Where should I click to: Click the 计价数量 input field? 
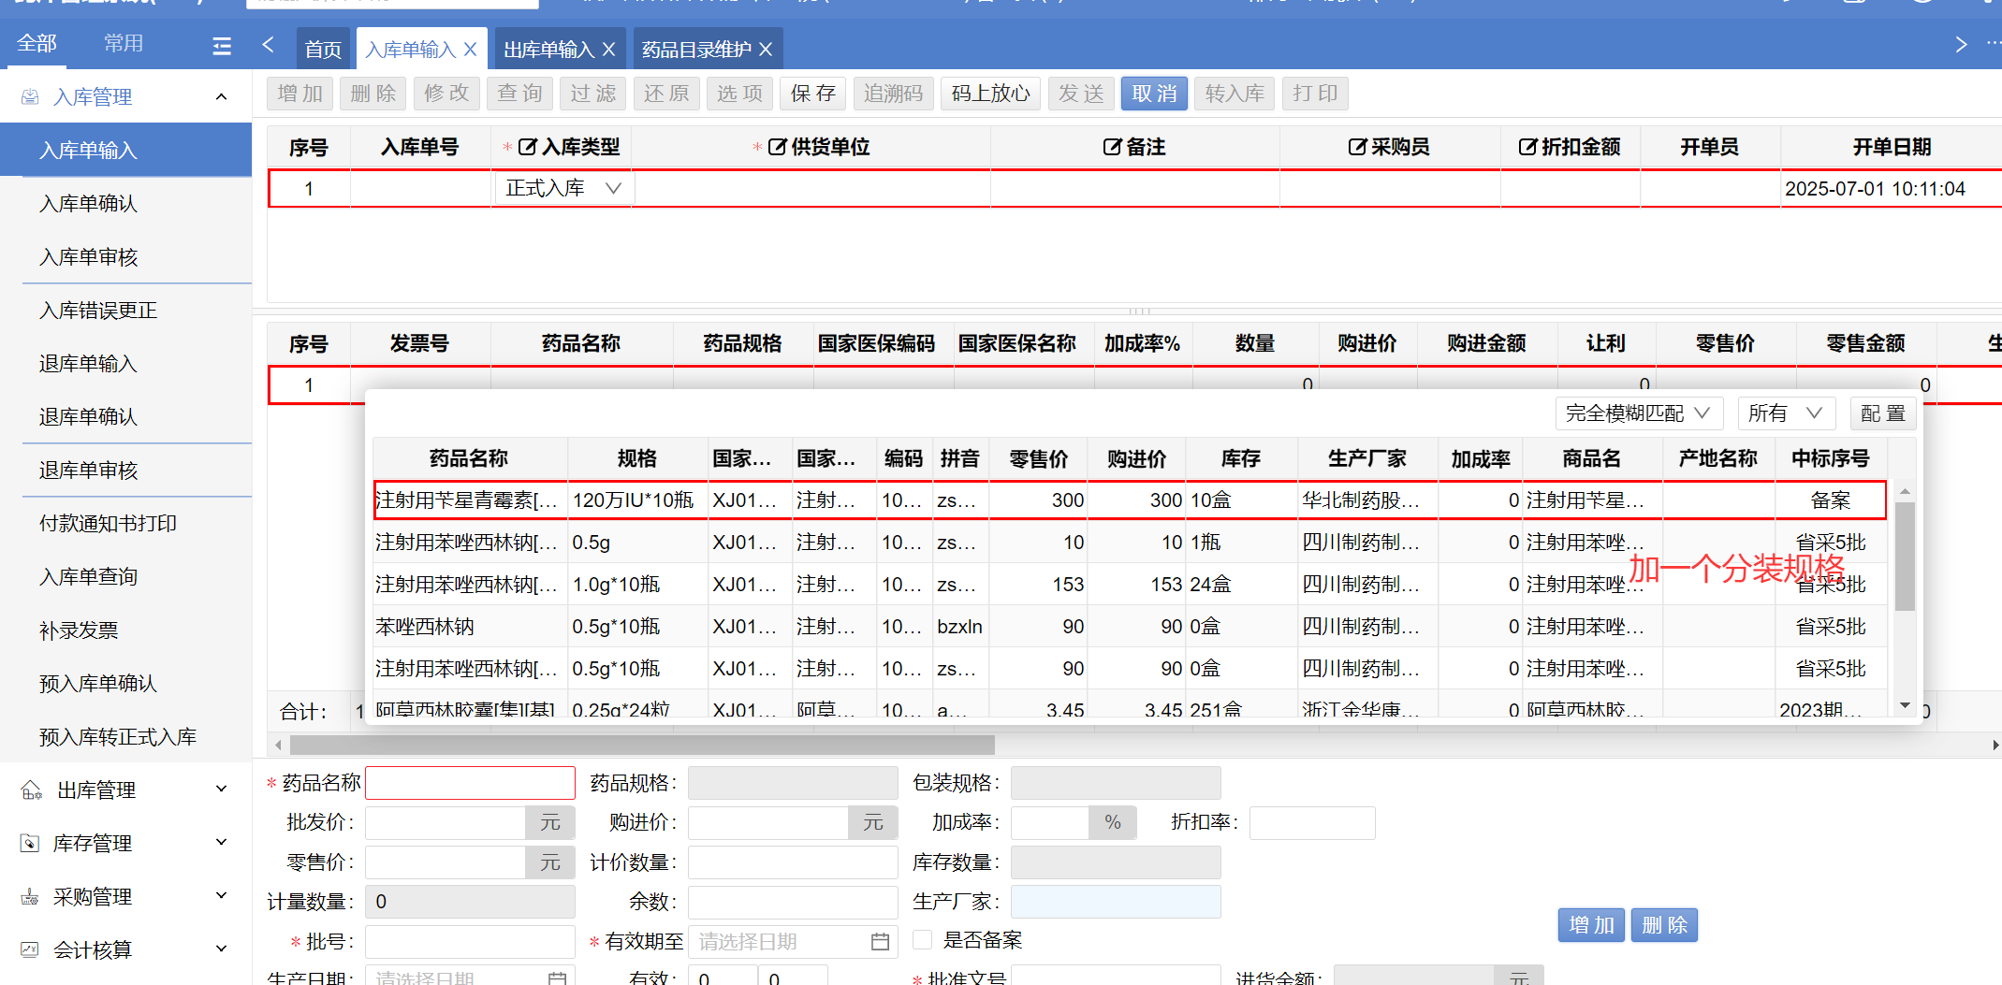[x=793, y=862]
